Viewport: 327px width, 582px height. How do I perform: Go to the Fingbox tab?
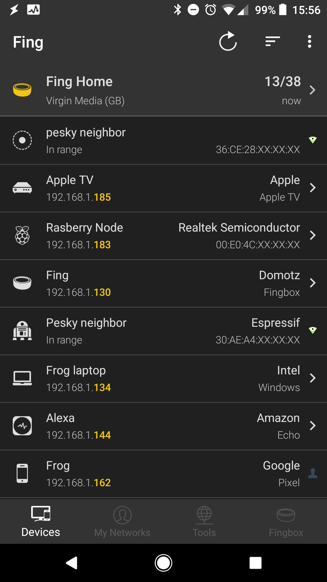pyautogui.click(x=286, y=522)
